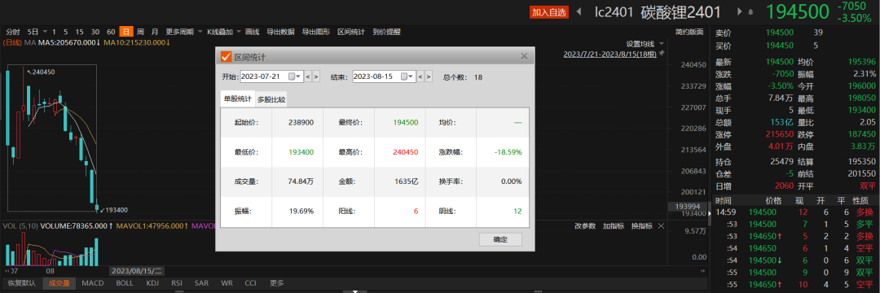This screenshot has width=880, height=293.
Task: Select the 分时 intraday chart view
Action: coord(13,32)
